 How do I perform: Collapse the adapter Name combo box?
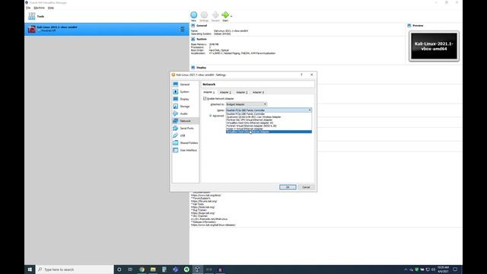coord(269,110)
